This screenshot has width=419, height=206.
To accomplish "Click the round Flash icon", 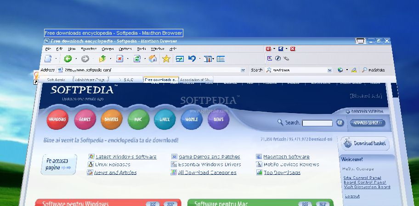I will pos(278,58).
